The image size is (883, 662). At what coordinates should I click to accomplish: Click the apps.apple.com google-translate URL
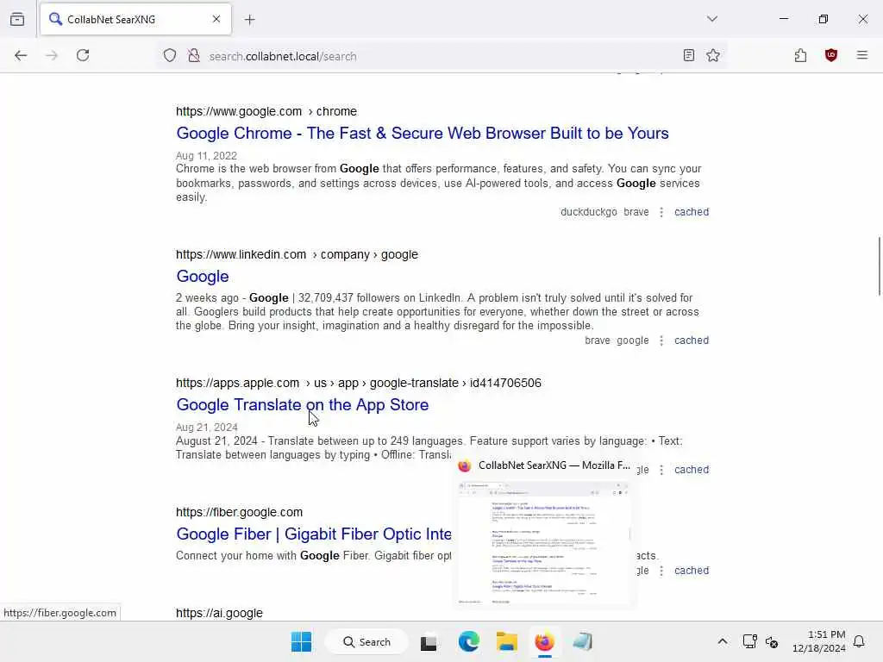point(358,383)
